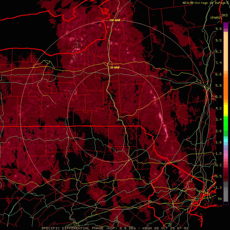The width and height of the screenshot is (230, 230).
Task: Click the DKD label at top right
Action: tap(225, 15)
